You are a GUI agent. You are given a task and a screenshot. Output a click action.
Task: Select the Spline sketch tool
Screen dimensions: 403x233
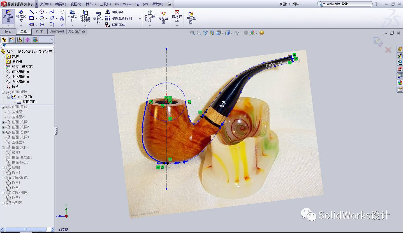(x=52, y=12)
